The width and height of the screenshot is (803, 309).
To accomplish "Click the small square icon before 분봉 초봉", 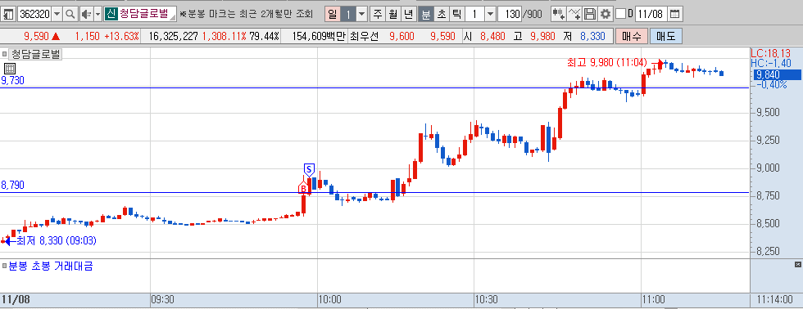I will click(x=4, y=266).
